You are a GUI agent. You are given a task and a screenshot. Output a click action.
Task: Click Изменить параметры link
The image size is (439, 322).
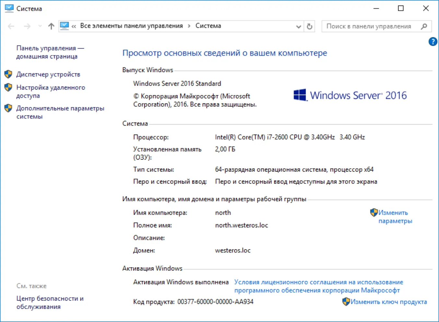coord(395,217)
